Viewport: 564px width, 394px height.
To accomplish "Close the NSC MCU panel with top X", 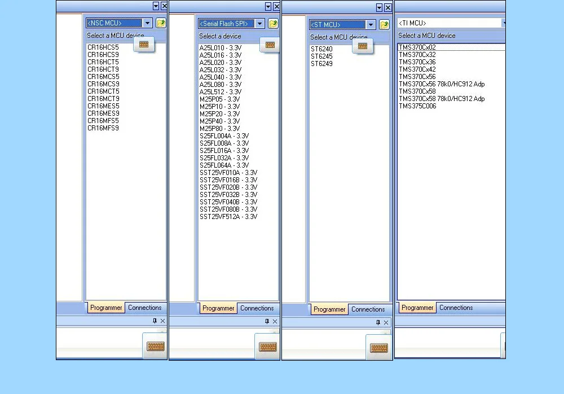I will [x=164, y=6].
